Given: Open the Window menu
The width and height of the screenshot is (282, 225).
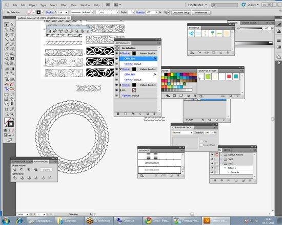Looking at the screenshot, I should coord(85,5).
